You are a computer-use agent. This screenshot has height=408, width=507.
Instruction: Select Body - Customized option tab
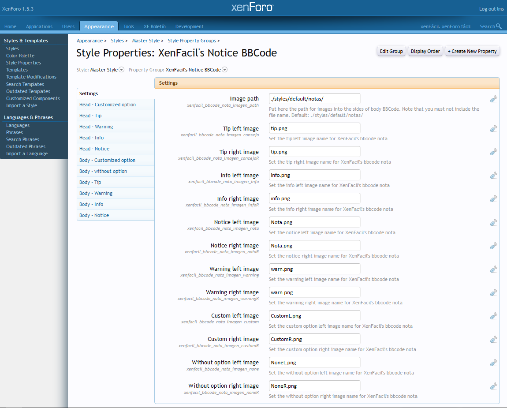pos(116,160)
